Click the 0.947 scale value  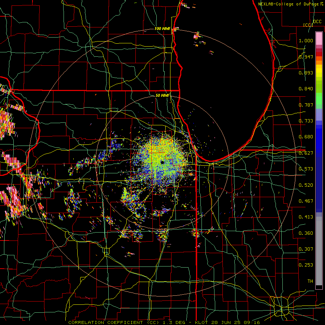306,57
